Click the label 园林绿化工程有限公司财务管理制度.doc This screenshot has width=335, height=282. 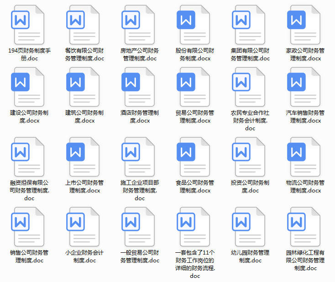click(305, 261)
